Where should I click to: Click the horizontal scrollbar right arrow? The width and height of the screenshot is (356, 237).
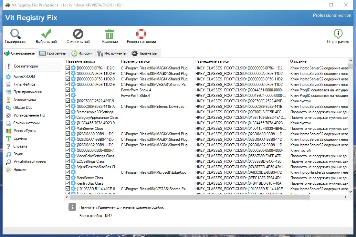tap(345, 197)
